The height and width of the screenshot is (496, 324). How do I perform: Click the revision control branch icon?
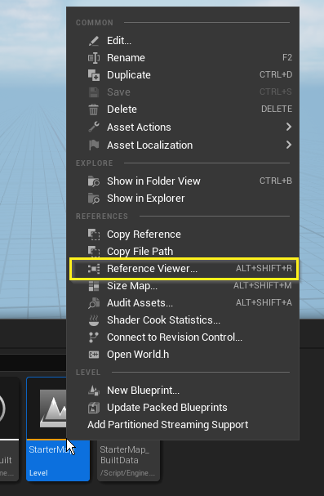pyautogui.click(x=94, y=337)
